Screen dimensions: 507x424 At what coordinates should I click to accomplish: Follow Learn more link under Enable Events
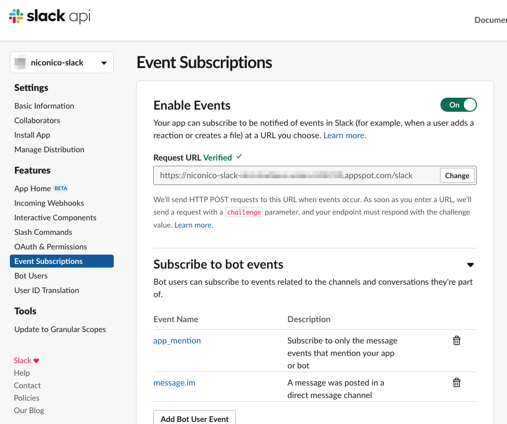click(x=345, y=136)
